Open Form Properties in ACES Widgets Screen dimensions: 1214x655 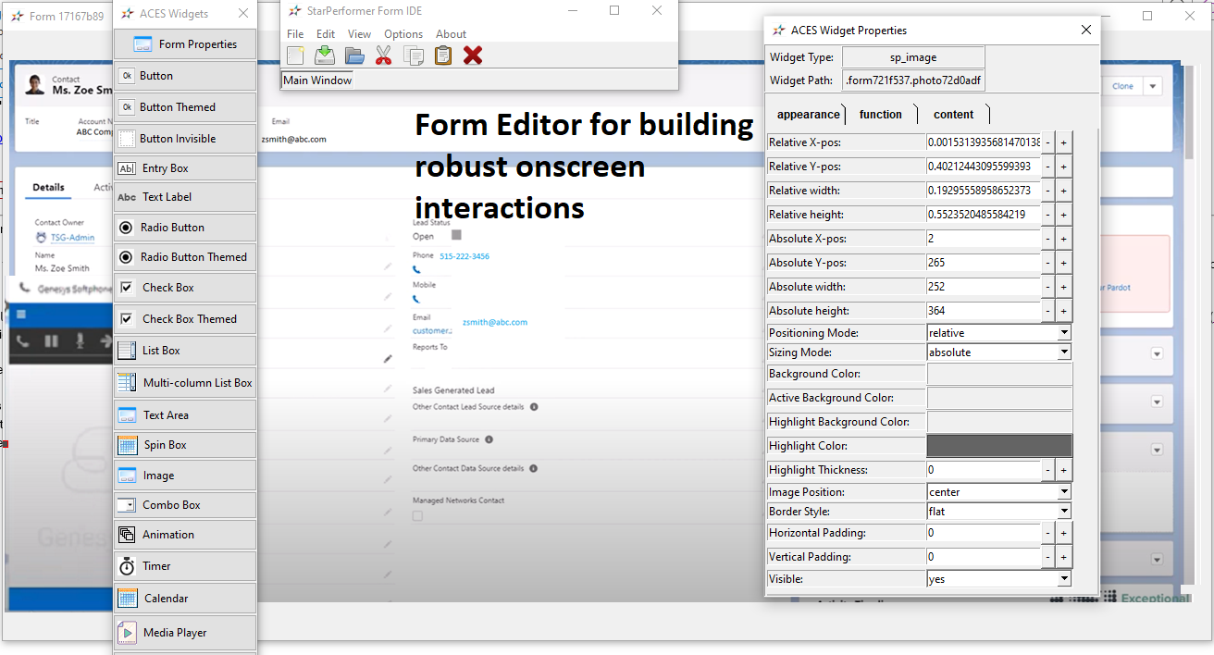pyautogui.click(x=185, y=44)
